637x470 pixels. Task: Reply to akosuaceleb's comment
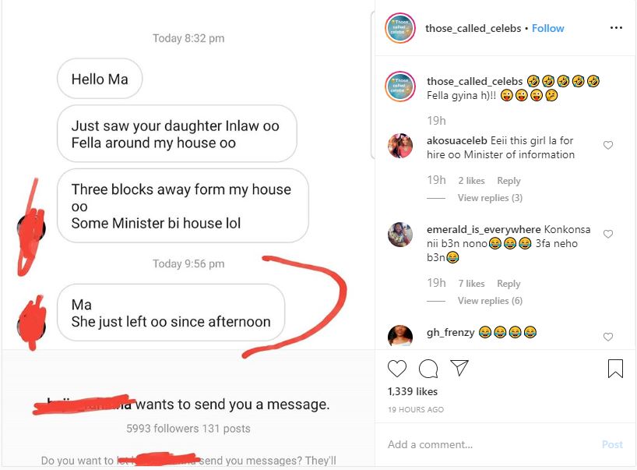click(x=509, y=181)
